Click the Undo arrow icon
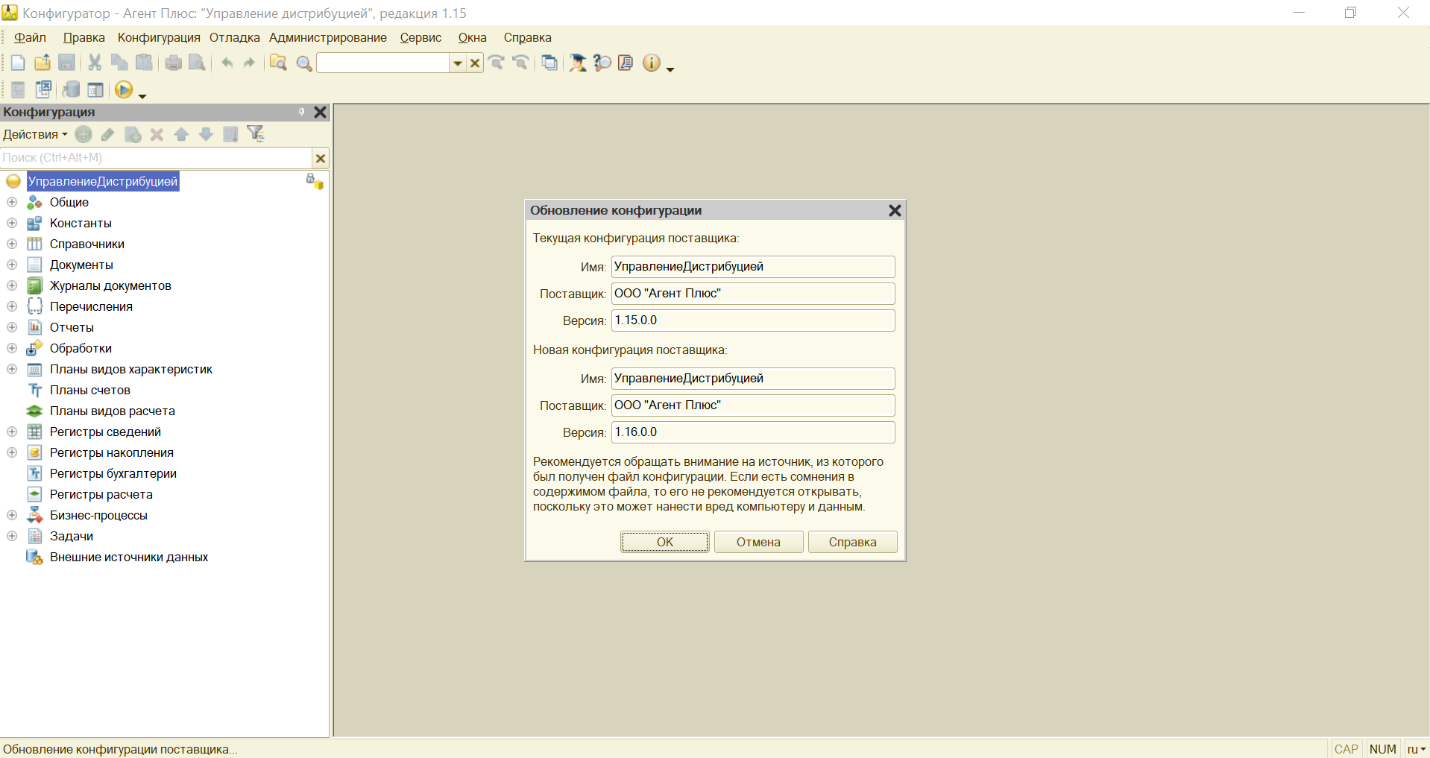The image size is (1430, 758). (x=227, y=63)
